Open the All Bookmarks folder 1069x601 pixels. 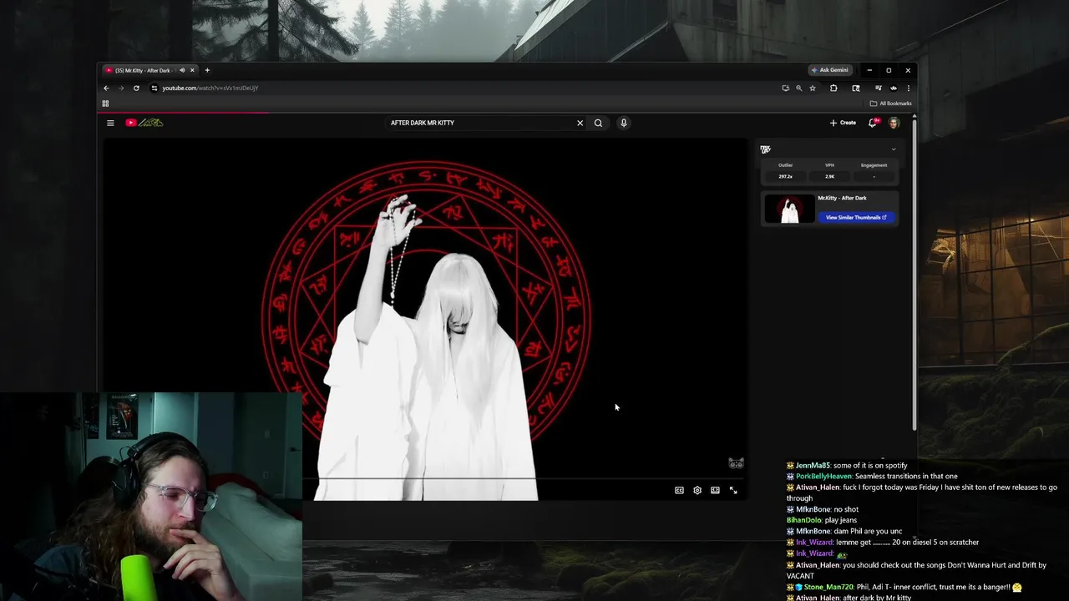pos(890,104)
